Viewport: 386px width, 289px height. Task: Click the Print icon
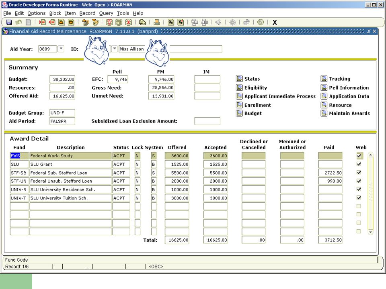click(x=156, y=22)
